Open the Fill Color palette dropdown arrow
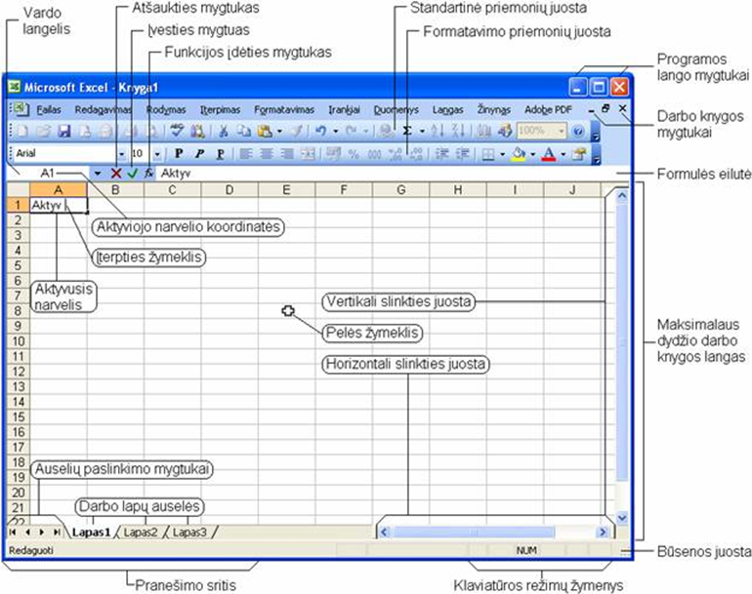This screenshot has height=594, width=752. click(x=533, y=154)
